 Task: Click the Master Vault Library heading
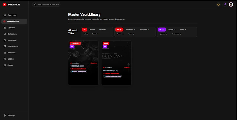click(84, 14)
